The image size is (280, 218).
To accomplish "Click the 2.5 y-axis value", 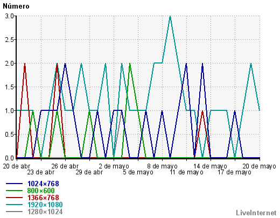I will click(10, 40).
